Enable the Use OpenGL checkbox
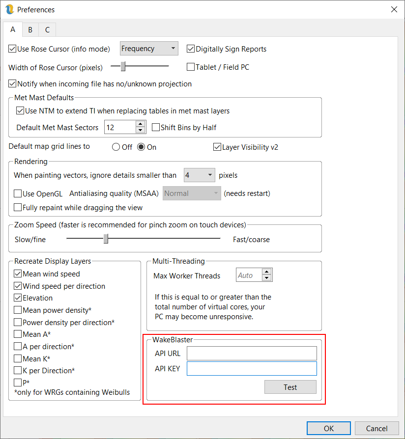The width and height of the screenshot is (405, 439). coord(18,193)
